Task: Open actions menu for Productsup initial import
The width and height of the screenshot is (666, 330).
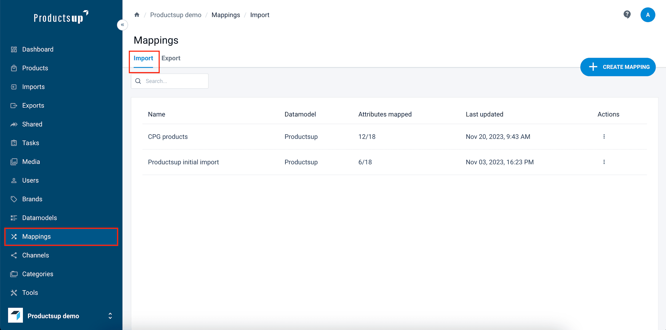Action: click(604, 162)
